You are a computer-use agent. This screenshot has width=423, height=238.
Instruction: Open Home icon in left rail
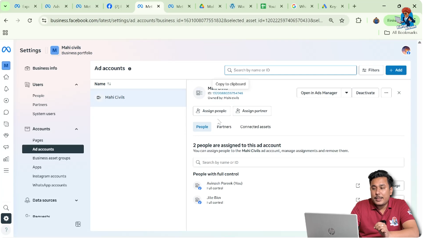(x=6, y=77)
